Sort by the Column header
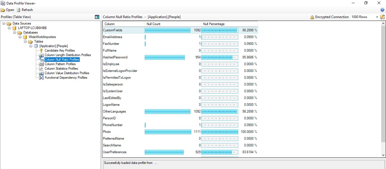The height and width of the screenshot is (169, 386). [123, 24]
